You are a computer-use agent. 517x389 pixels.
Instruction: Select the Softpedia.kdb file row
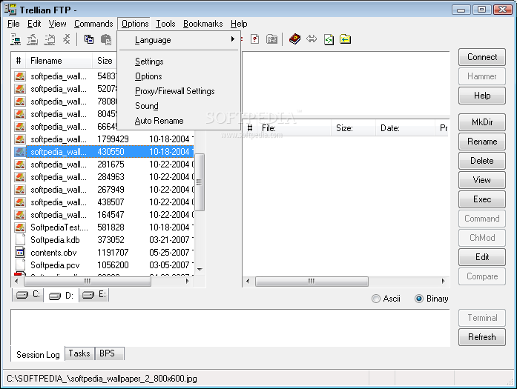pyautogui.click(x=103, y=240)
